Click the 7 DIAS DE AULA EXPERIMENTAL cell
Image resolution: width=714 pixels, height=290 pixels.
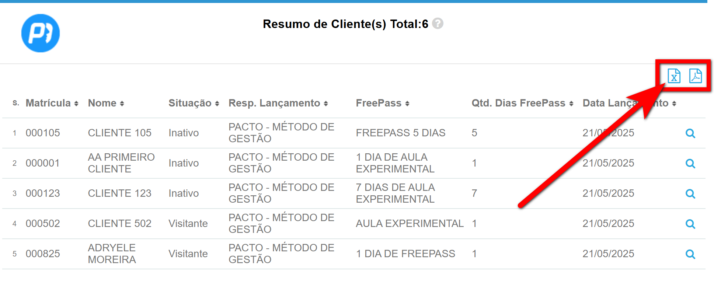395,193
